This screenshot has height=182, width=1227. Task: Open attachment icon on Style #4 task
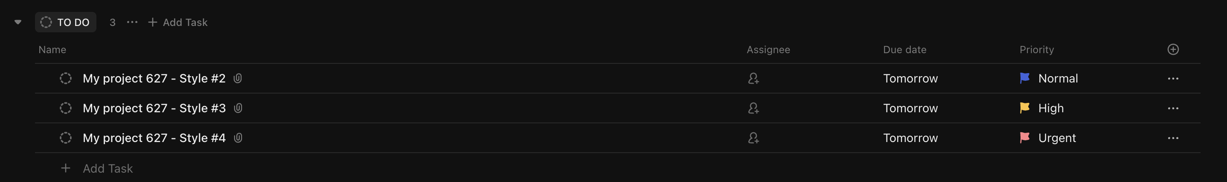[238, 138]
